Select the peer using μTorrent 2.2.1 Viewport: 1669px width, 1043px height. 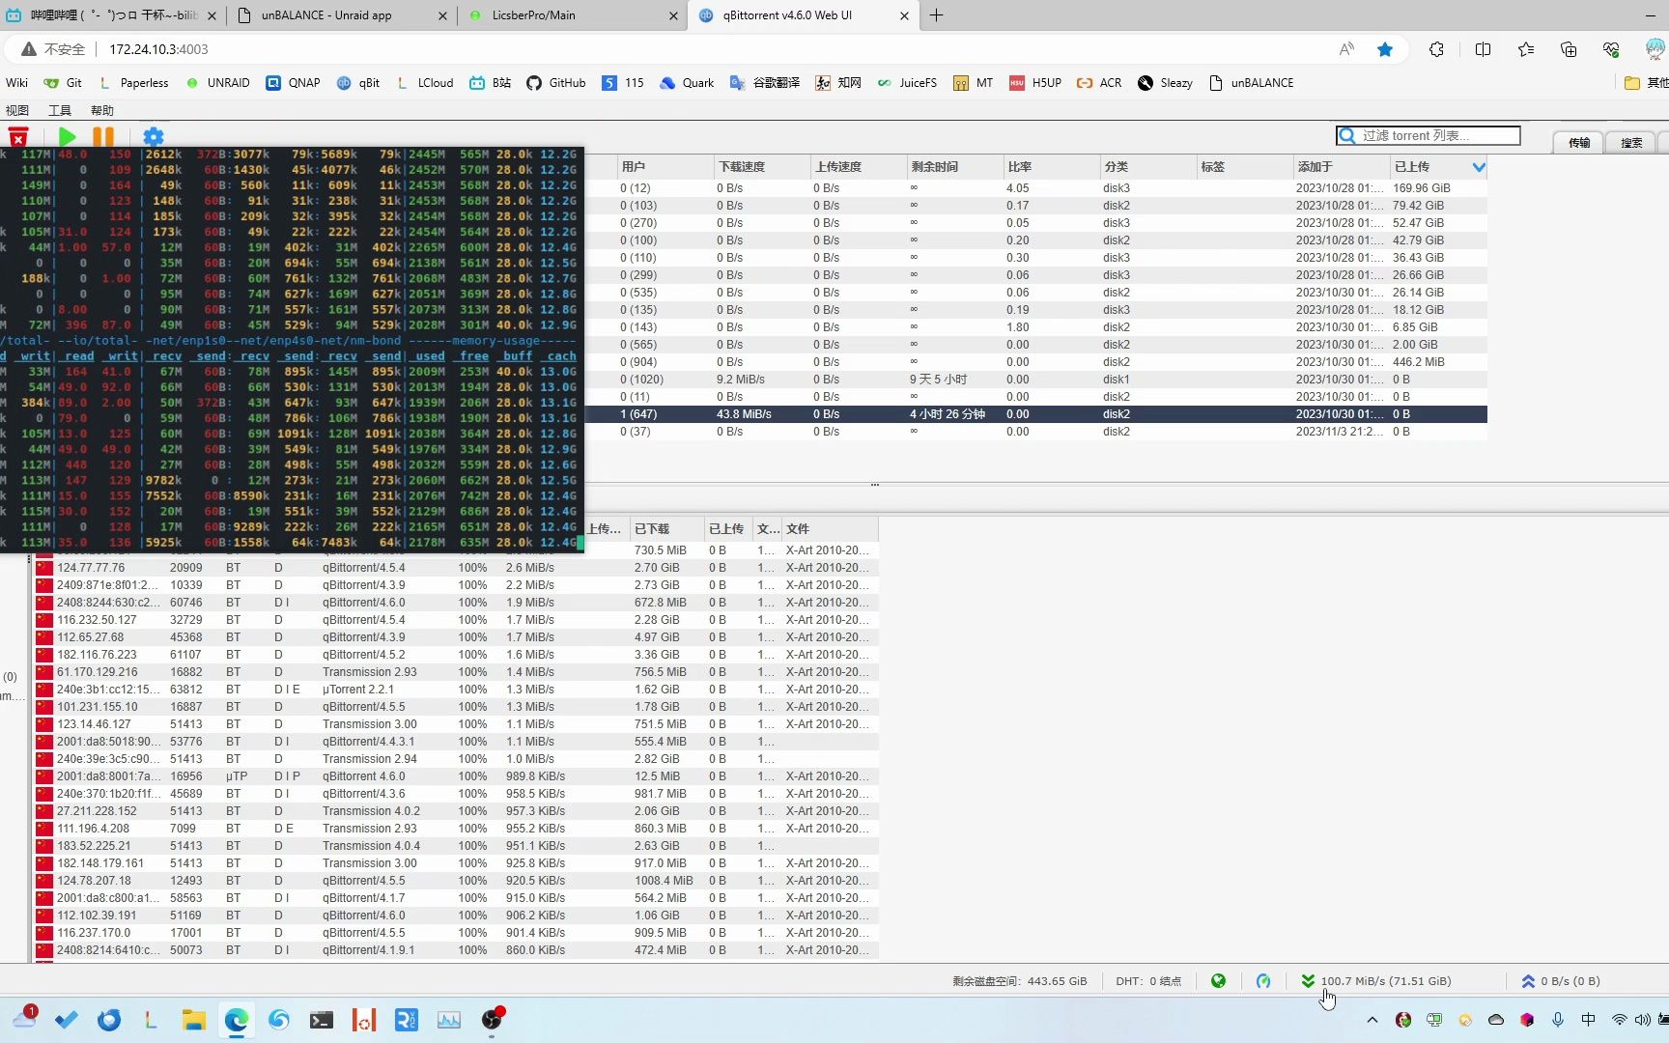tap(456, 690)
